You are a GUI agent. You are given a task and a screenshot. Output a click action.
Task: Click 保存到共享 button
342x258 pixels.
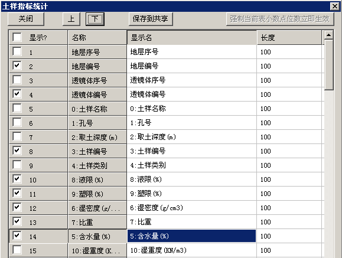[x=151, y=19]
